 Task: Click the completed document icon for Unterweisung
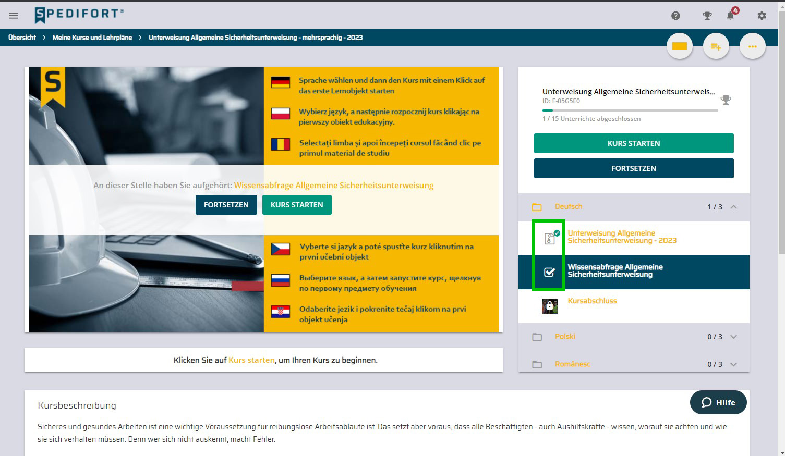549,239
